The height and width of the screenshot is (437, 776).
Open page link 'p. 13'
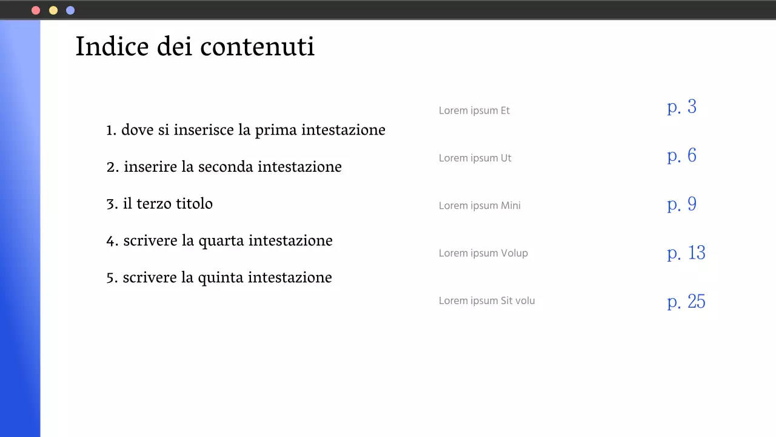coord(686,252)
